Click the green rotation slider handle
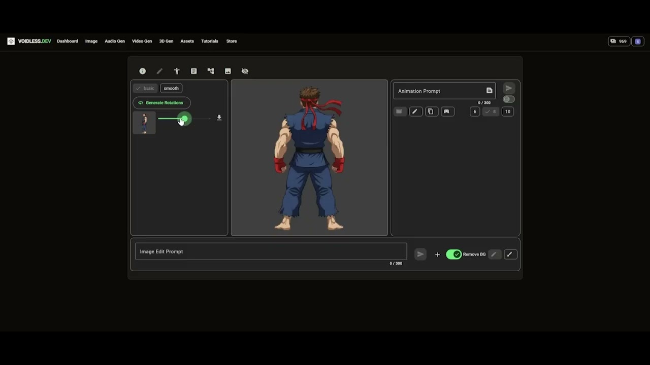This screenshot has width=650, height=365. [184, 119]
